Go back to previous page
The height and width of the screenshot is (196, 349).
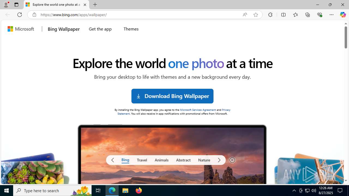pos(7,15)
